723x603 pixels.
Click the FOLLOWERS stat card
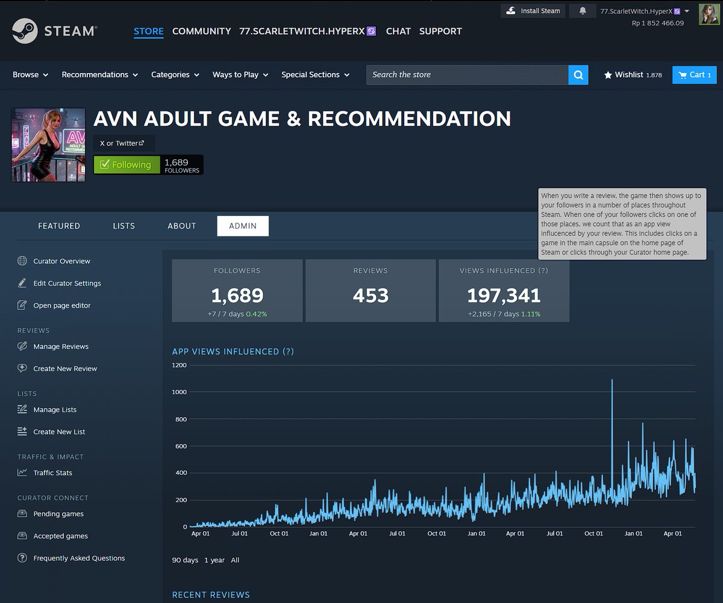(237, 291)
